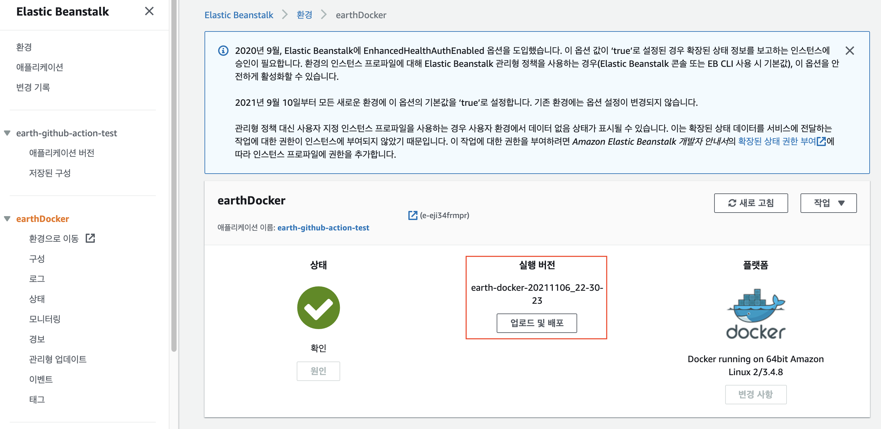Open 로그 logs in the sidebar
The width and height of the screenshot is (881, 429).
(x=37, y=279)
